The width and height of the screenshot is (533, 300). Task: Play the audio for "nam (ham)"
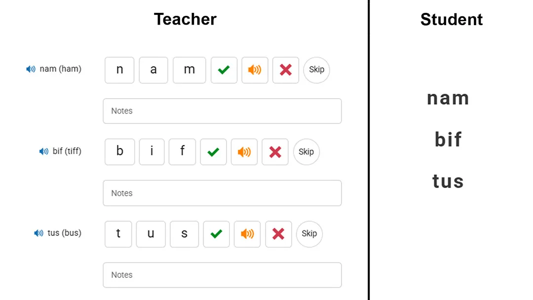[x=31, y=69]
